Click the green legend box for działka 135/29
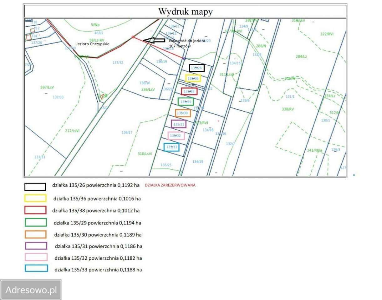Viewport: 382px width, 300px height. point(36,222)
